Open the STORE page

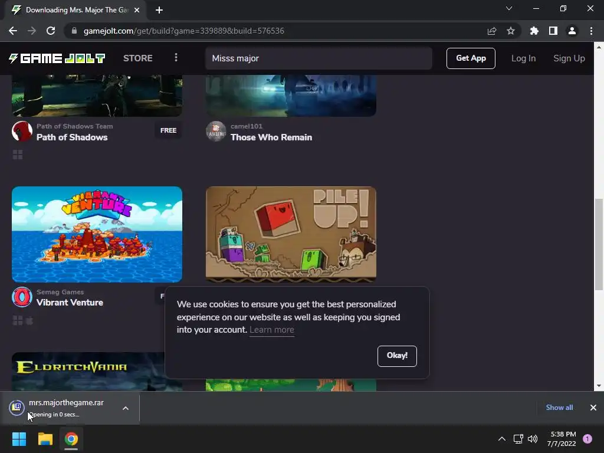137,58
